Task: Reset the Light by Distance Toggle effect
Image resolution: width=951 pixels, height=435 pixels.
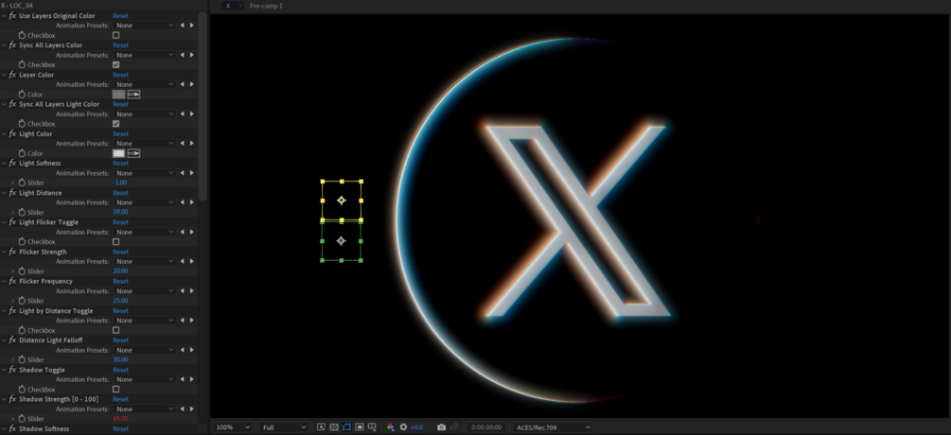Action: (x=121, y=311)
